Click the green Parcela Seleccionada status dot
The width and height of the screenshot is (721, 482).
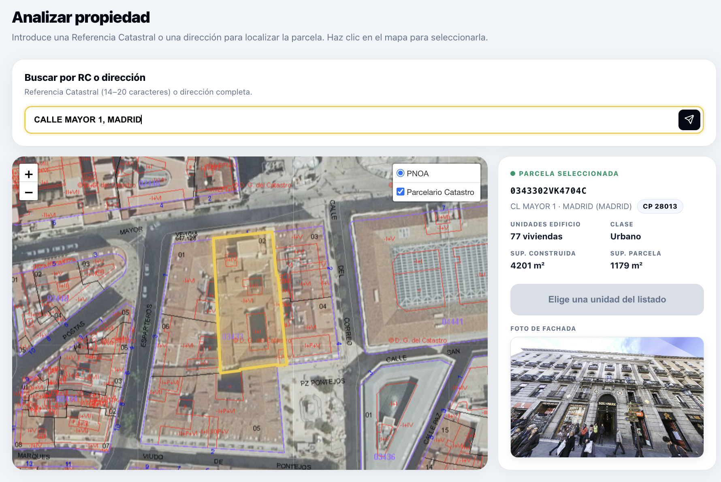click(513, 173)
